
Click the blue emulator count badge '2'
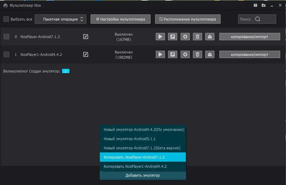66,71
